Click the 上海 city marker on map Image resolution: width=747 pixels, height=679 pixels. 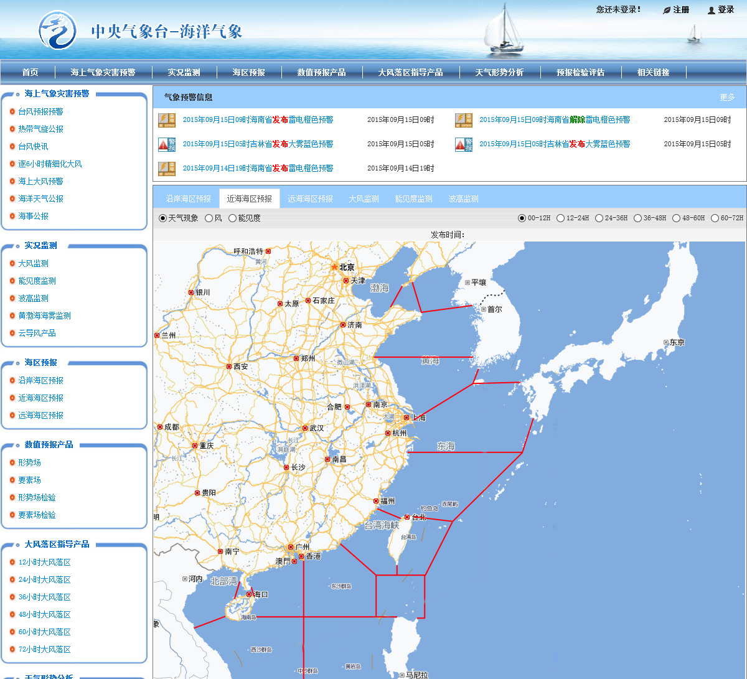coord(406,418)
